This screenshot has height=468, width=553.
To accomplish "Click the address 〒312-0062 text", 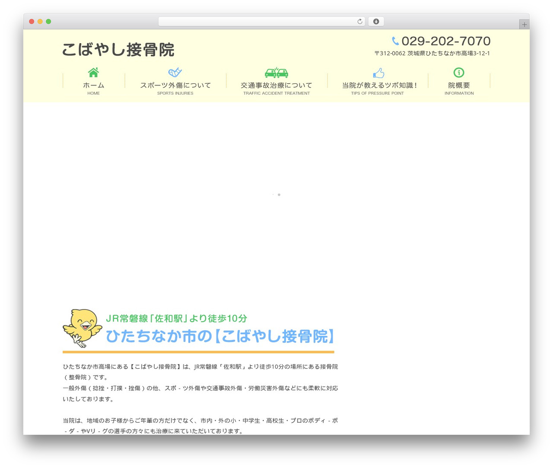I will [x=432, y=54].
